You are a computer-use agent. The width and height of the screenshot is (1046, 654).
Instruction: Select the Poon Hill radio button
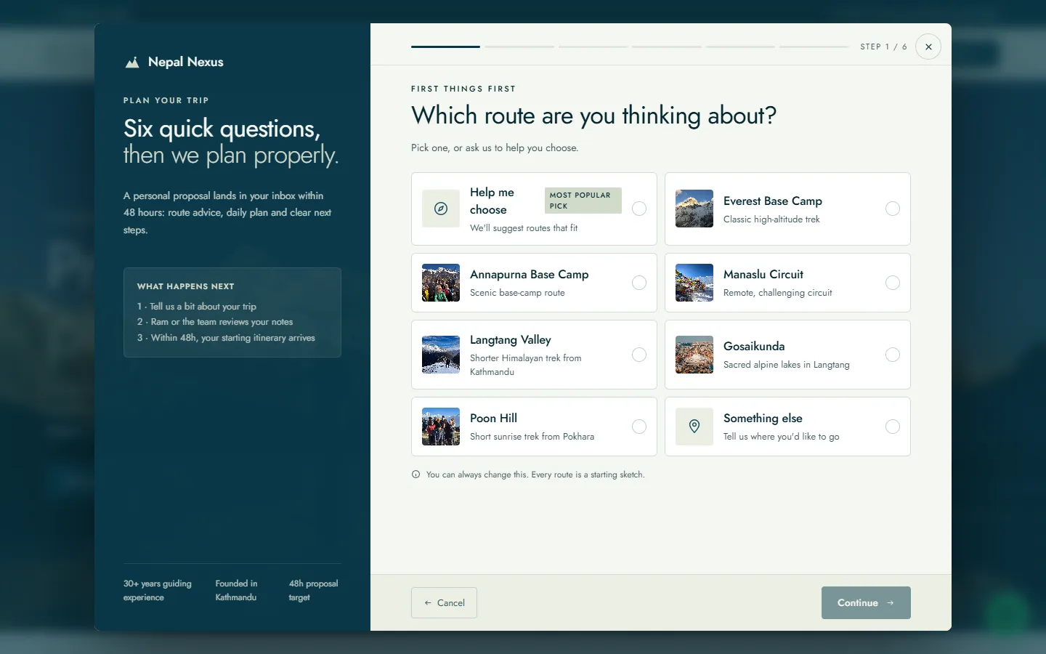(639, 427)
